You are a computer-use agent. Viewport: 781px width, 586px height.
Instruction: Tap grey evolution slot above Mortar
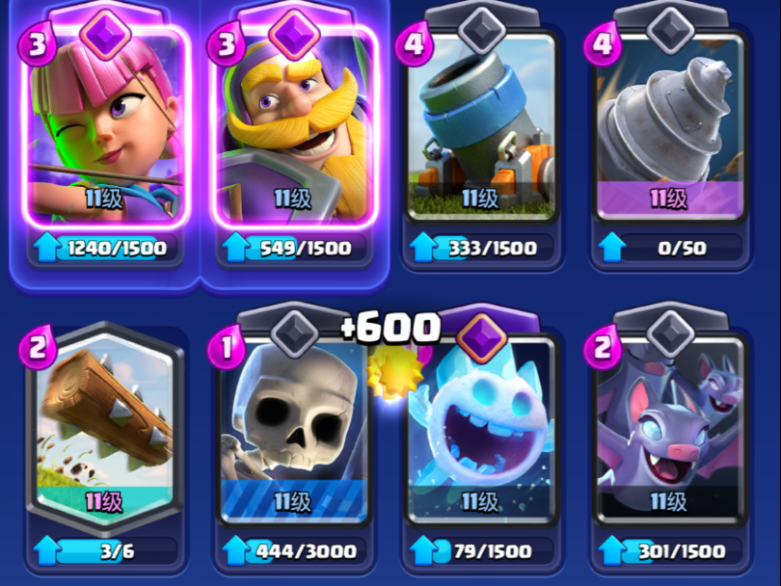click(x=482, y=31)
